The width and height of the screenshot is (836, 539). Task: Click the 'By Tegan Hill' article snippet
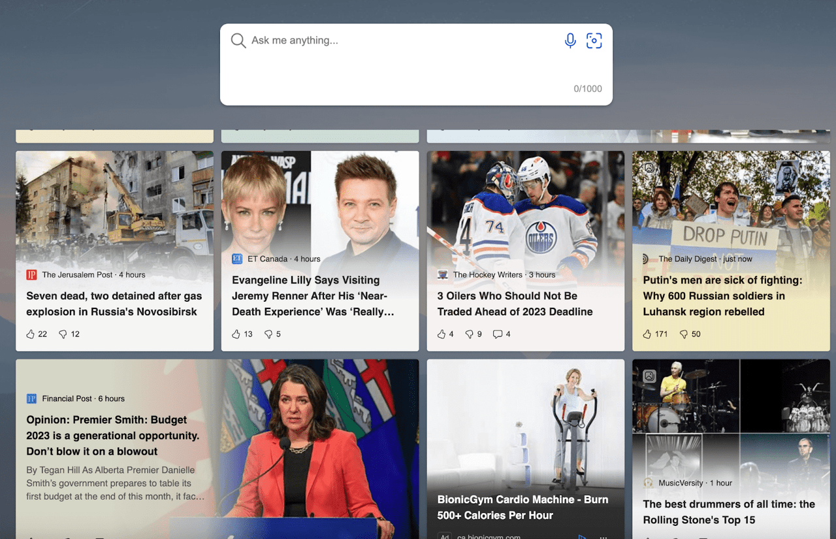click(x=115, y=483)
